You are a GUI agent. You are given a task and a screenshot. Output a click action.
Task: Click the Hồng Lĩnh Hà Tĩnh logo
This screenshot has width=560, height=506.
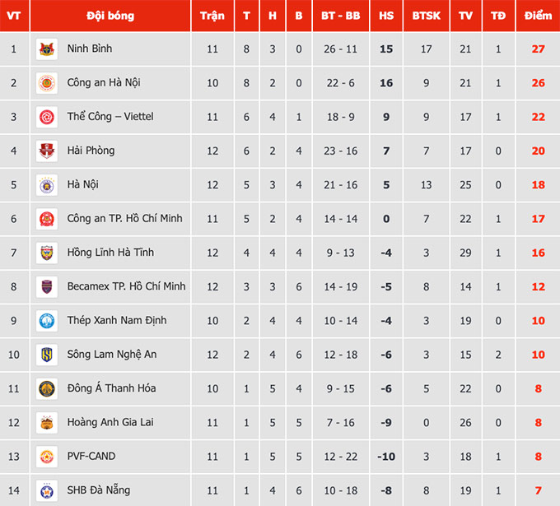point(47,253)
